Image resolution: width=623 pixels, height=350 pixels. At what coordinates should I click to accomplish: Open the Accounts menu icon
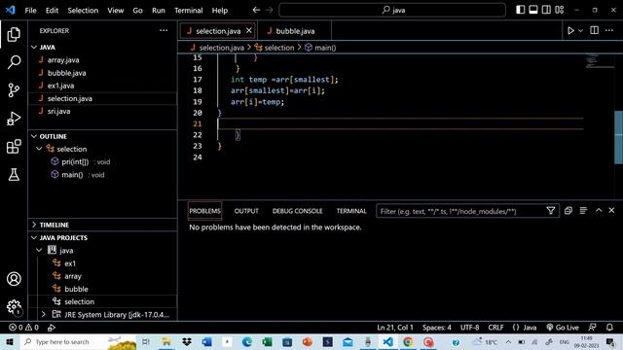(14, 279)
